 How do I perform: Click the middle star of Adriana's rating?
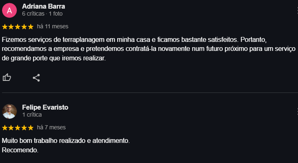[18, 27]
